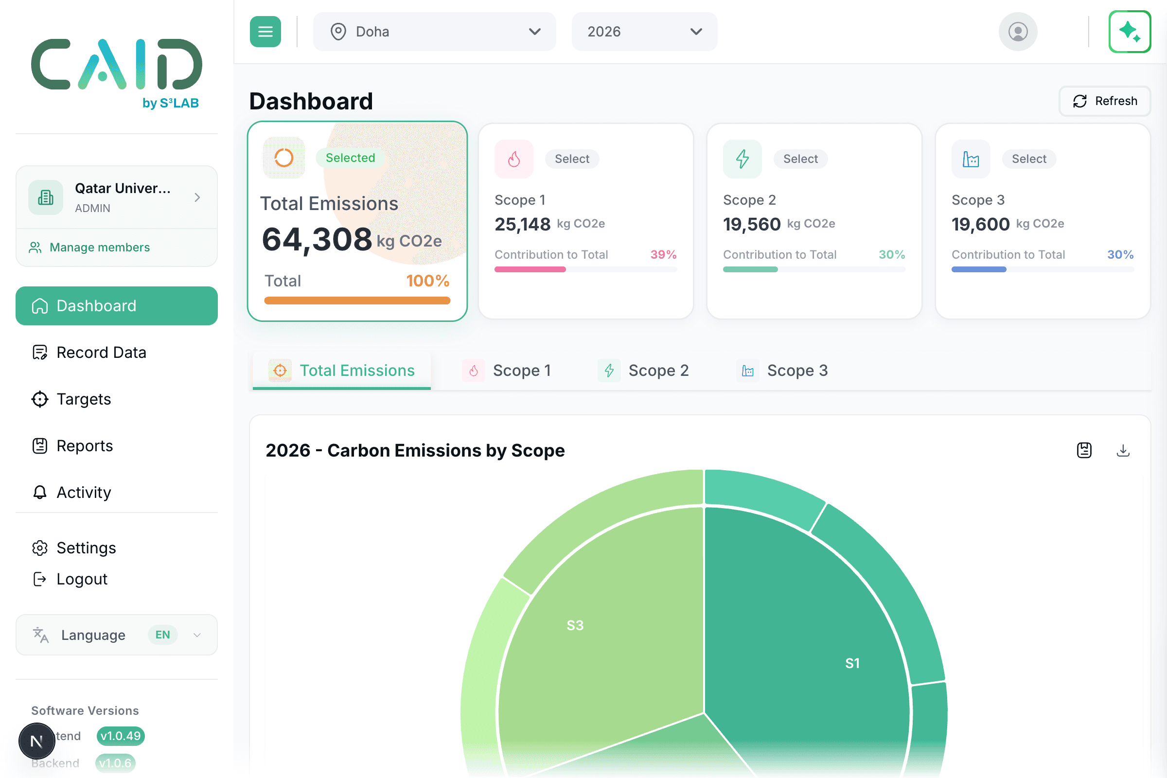Screen dimensions: 1167x778
Task: Click the 39% contribution percentage
Action: 663,254
